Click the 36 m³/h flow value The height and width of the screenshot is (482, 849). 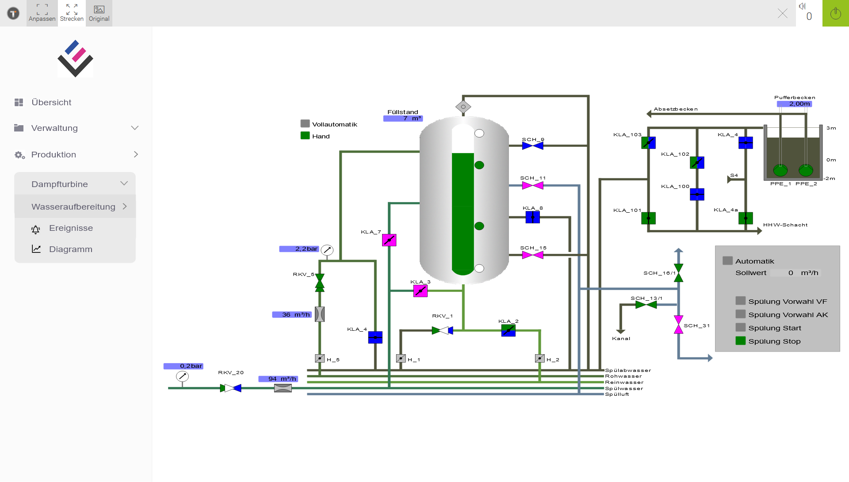292,315
